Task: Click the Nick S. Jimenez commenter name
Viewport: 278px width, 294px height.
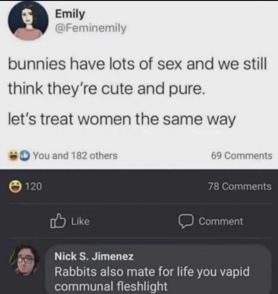Action: pos(94,256)
